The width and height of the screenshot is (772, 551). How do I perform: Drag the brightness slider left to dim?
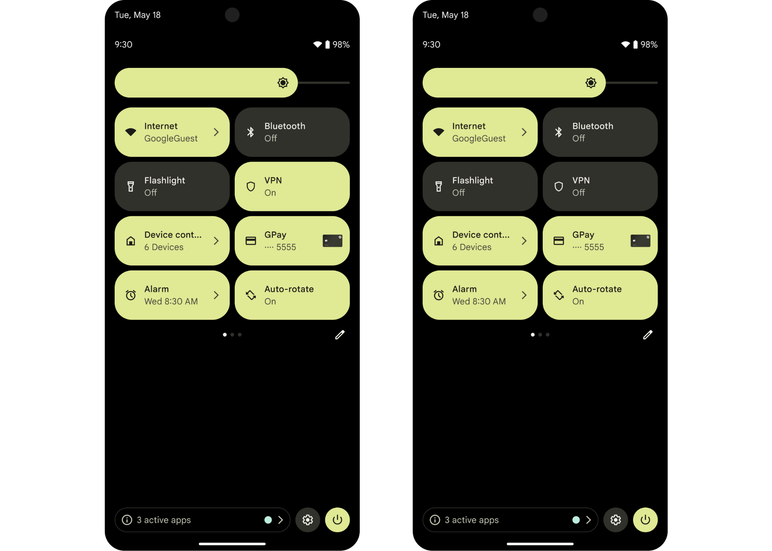coord(283,83)
